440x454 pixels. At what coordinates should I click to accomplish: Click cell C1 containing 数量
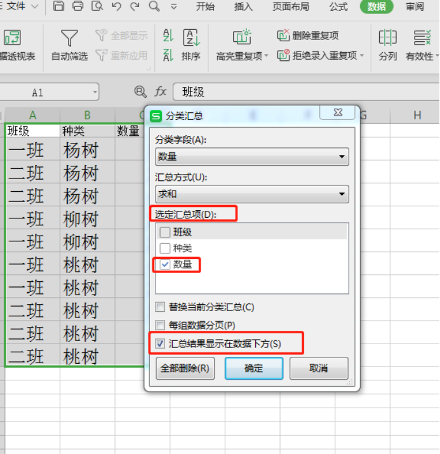coord(130,131)
